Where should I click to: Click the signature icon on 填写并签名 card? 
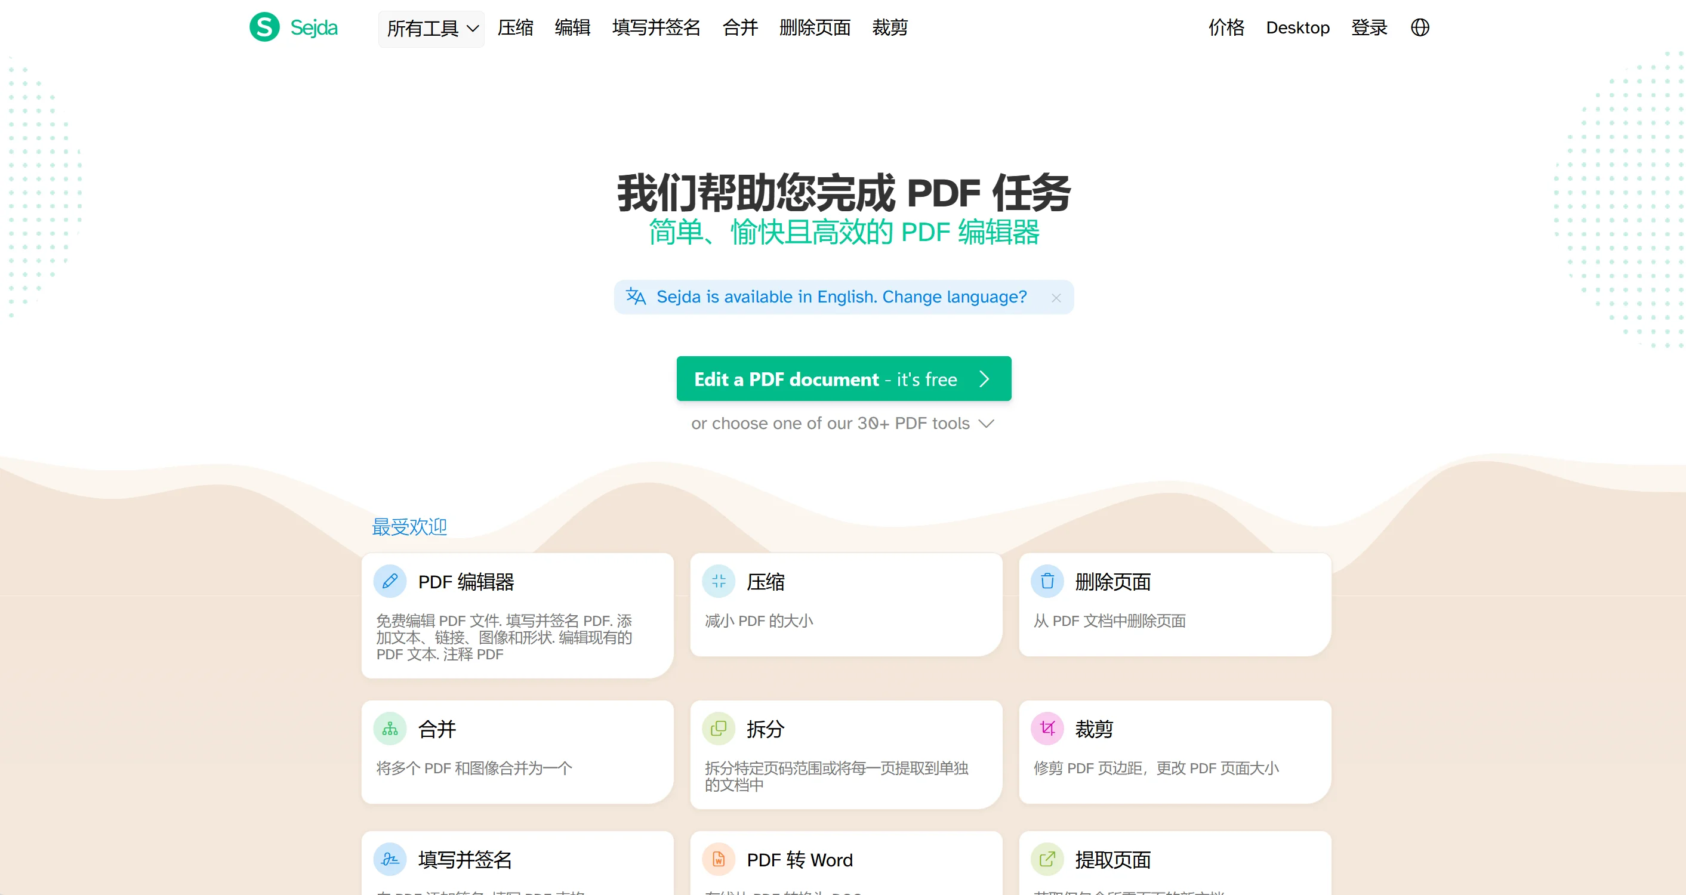pyautogui.click(x=390, y=859)
